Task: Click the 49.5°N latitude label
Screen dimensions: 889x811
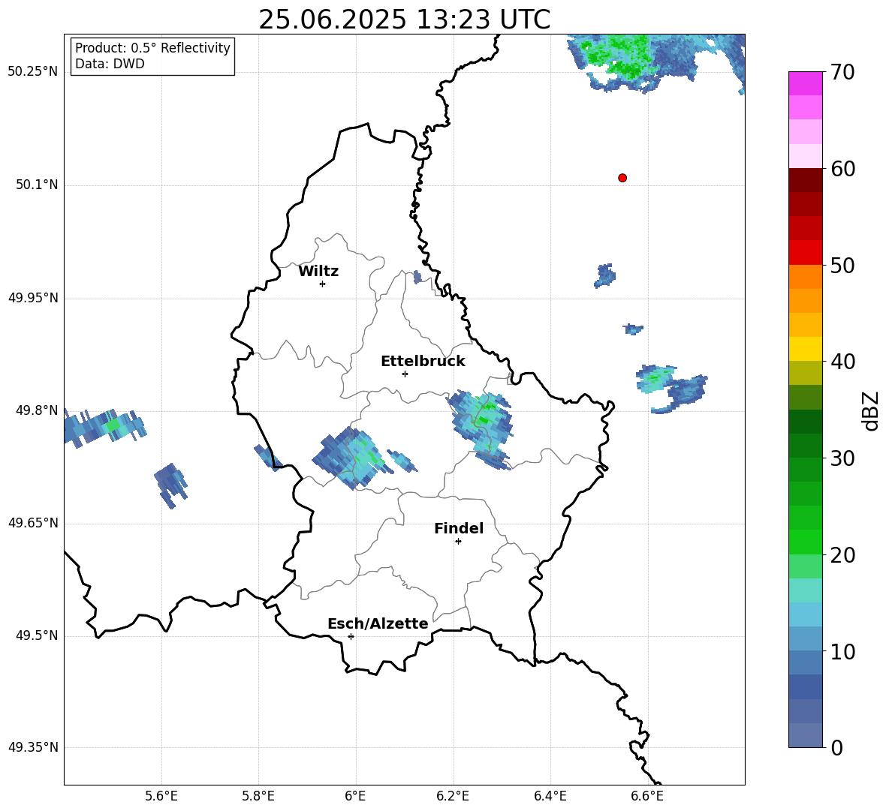Action: coord(36,635)
